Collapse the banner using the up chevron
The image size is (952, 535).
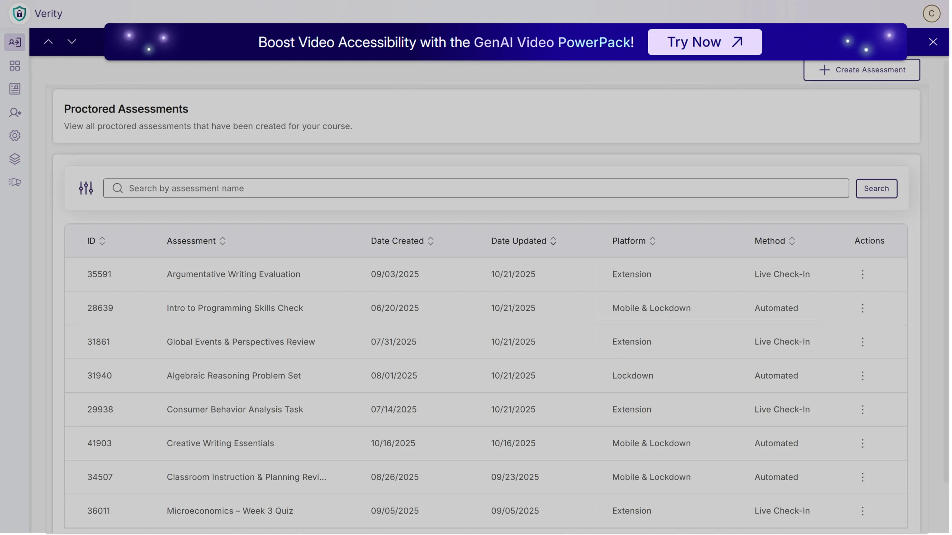click(48, 41)
